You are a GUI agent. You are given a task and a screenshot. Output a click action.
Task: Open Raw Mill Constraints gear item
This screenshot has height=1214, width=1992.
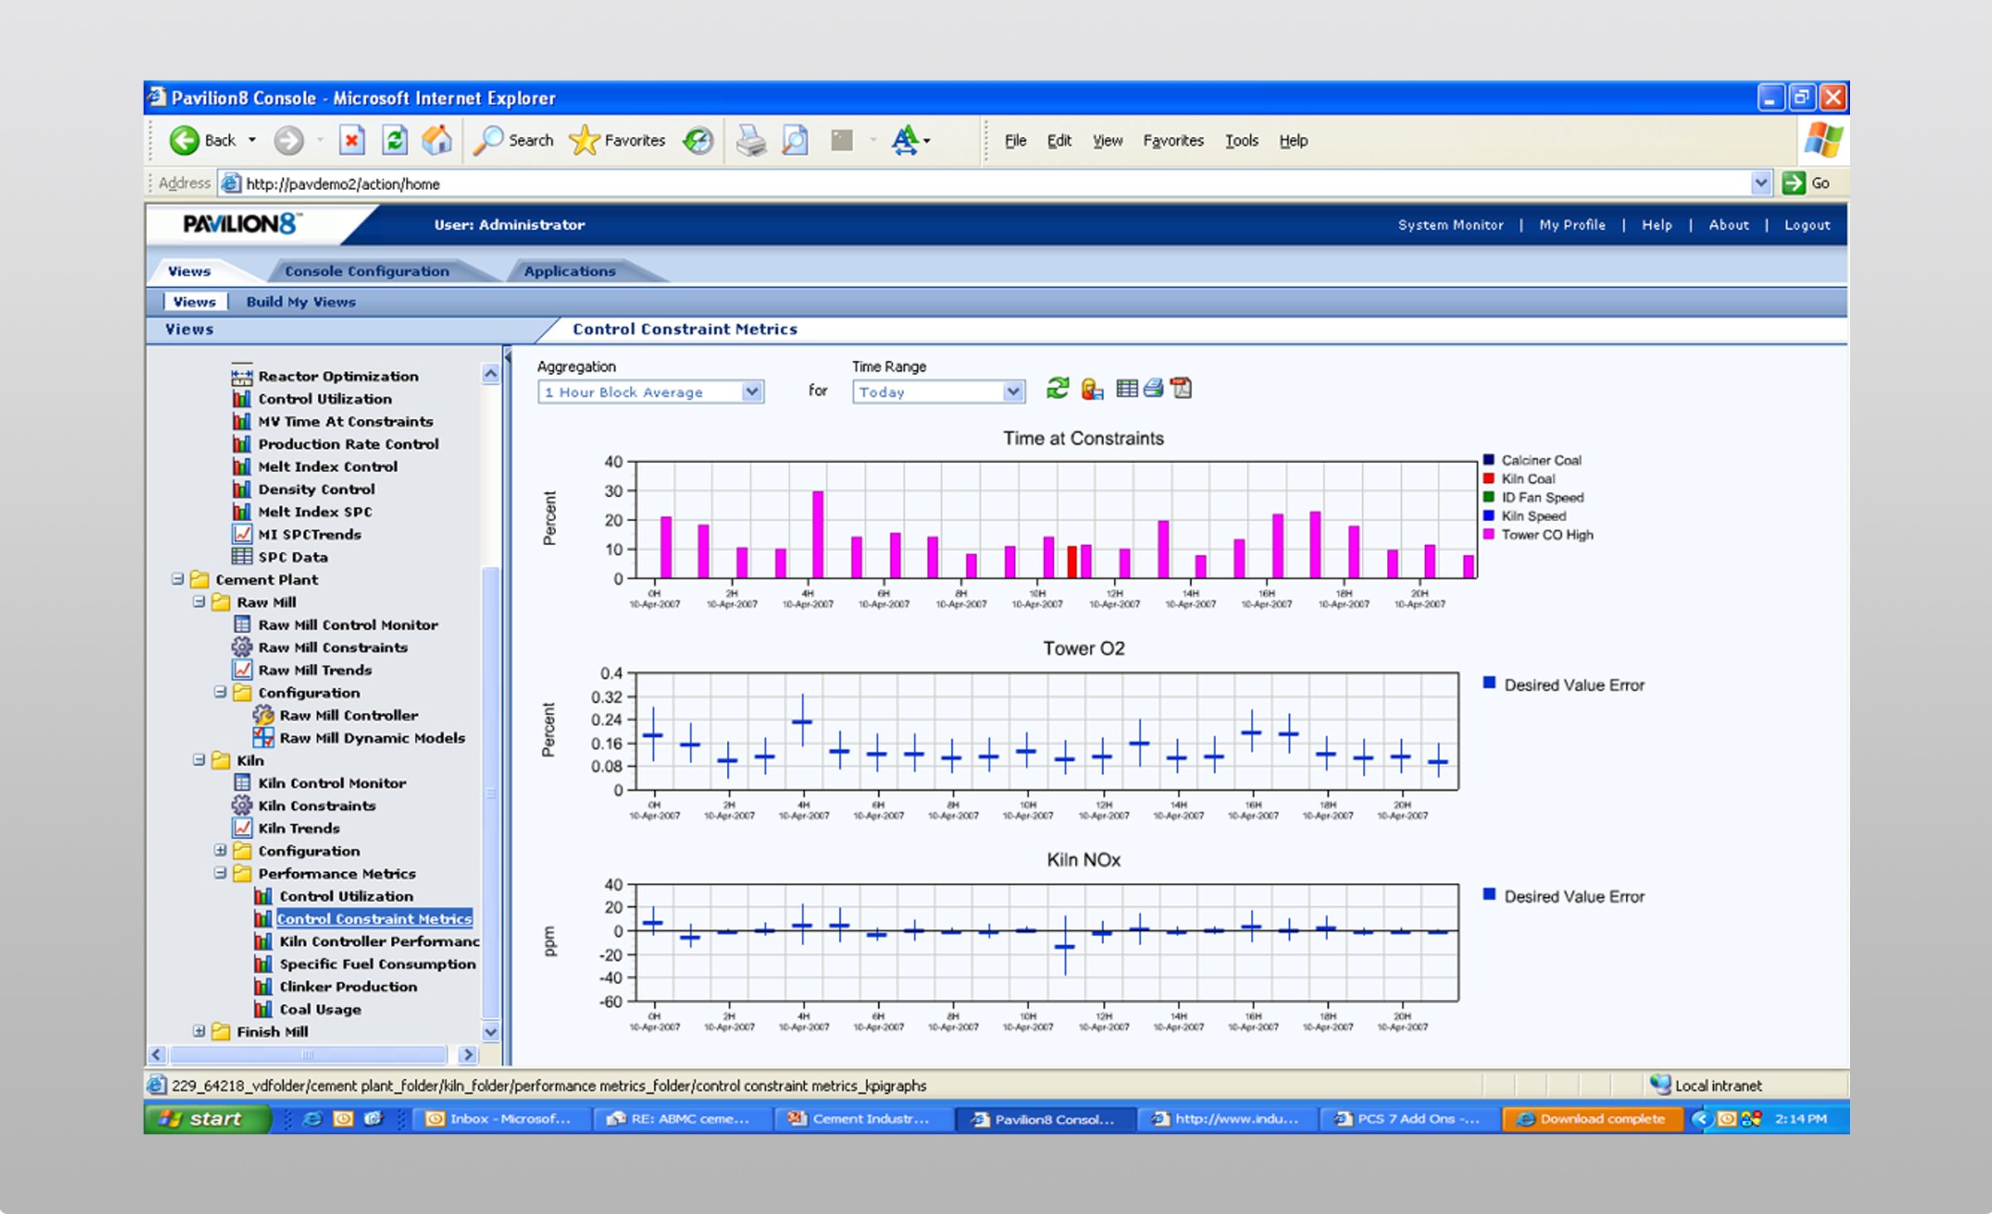(333, 647)
